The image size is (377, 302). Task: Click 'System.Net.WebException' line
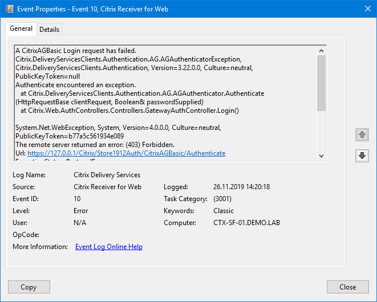[x=118, y=128]
